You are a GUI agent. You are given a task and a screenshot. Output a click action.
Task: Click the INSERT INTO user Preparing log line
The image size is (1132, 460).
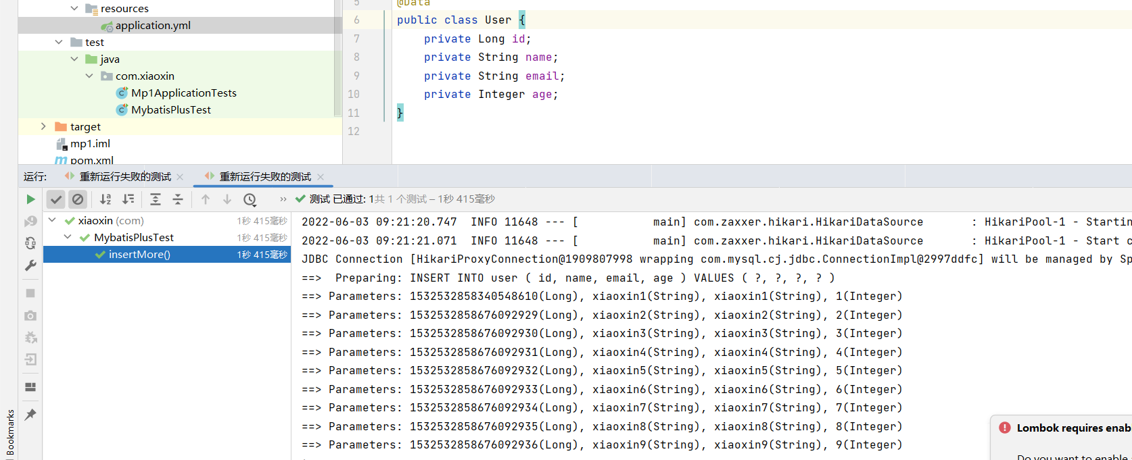[568, 278]
